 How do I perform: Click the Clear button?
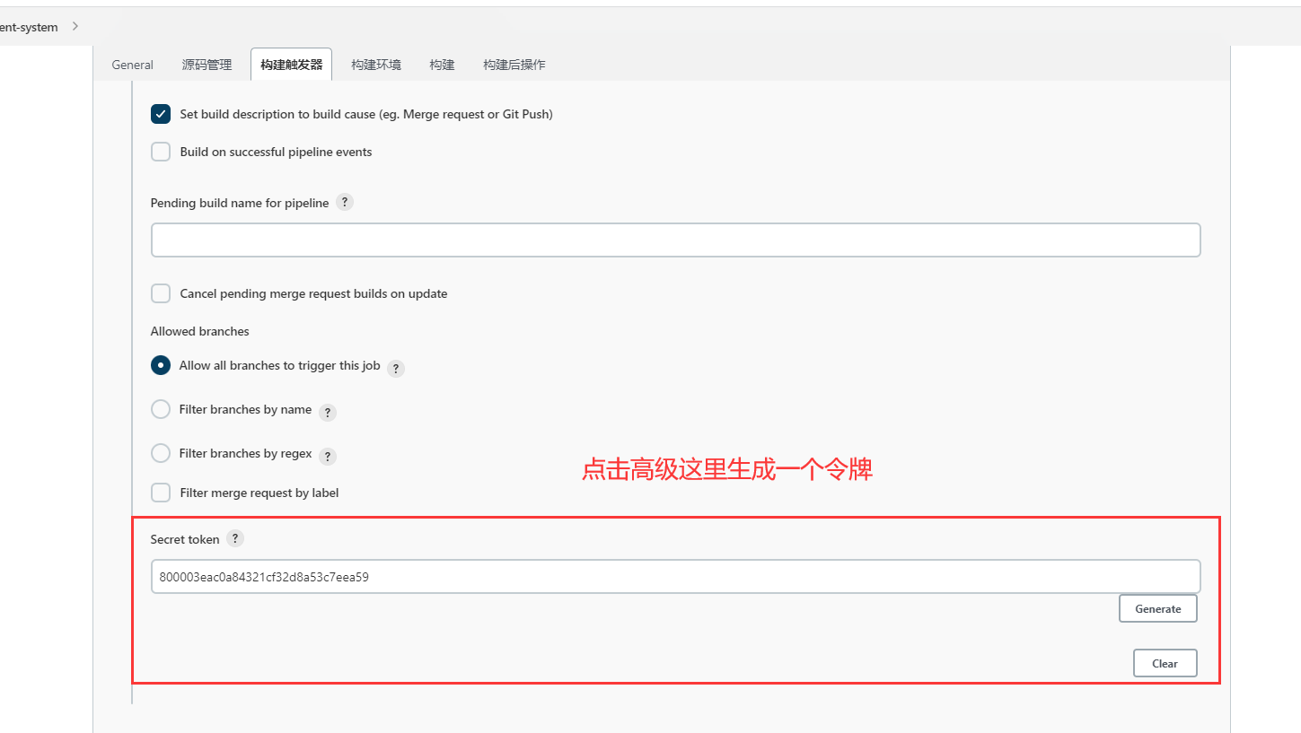1165,663
